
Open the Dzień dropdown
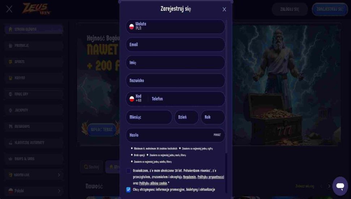[187, 117]
